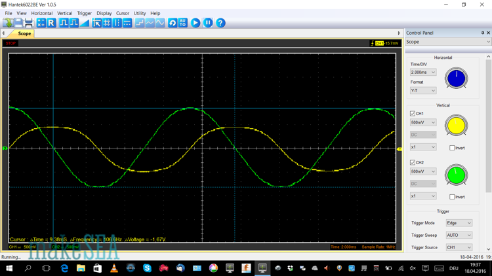This screenshot has width=492, height=276.
Task: Open the File menu
Action: [x=9, y=14]
